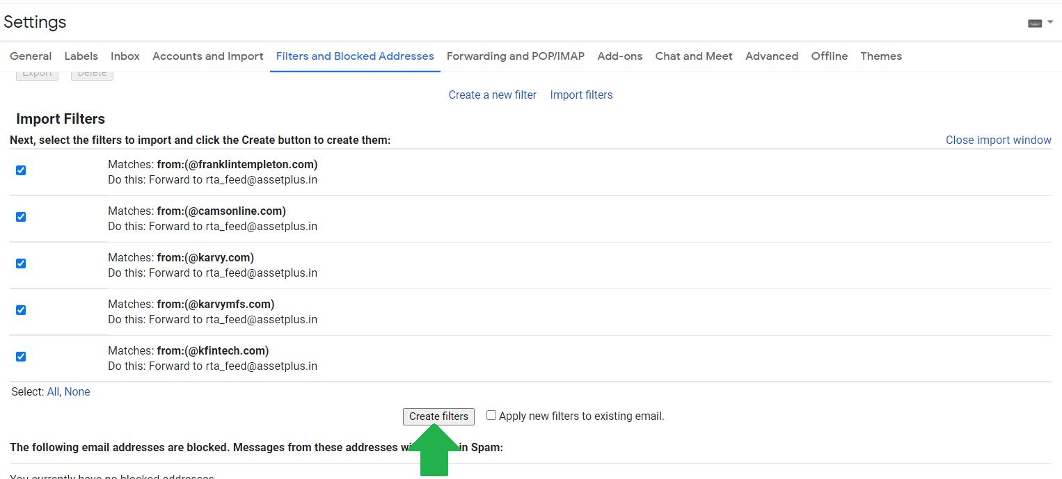Uncheck the franklintempleton.com filter checkbox
This screenshot has height=479, width=1062.
click(21, 170)
